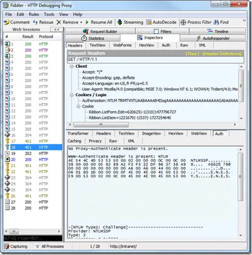Click the response Auth vertical scrollbar thumb
The width and height of the screenshot is (252, 255).
241,177
